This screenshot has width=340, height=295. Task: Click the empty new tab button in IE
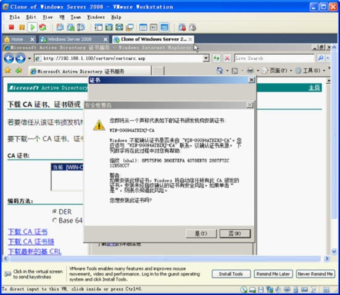[157, 71]
